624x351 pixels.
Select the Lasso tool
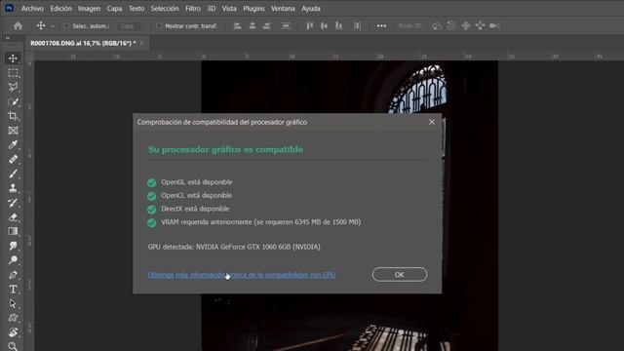point(13,87)
